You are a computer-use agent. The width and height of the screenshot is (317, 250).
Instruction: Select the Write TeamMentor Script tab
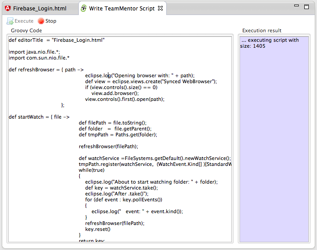[122, 8]
